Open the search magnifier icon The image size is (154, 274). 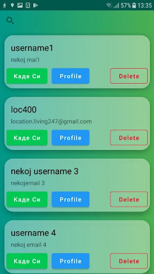point(10,21)
